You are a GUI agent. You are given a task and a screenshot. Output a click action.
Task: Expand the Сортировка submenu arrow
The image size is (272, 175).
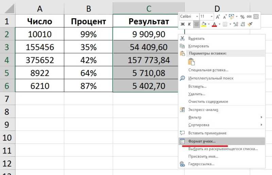(261, 125)
